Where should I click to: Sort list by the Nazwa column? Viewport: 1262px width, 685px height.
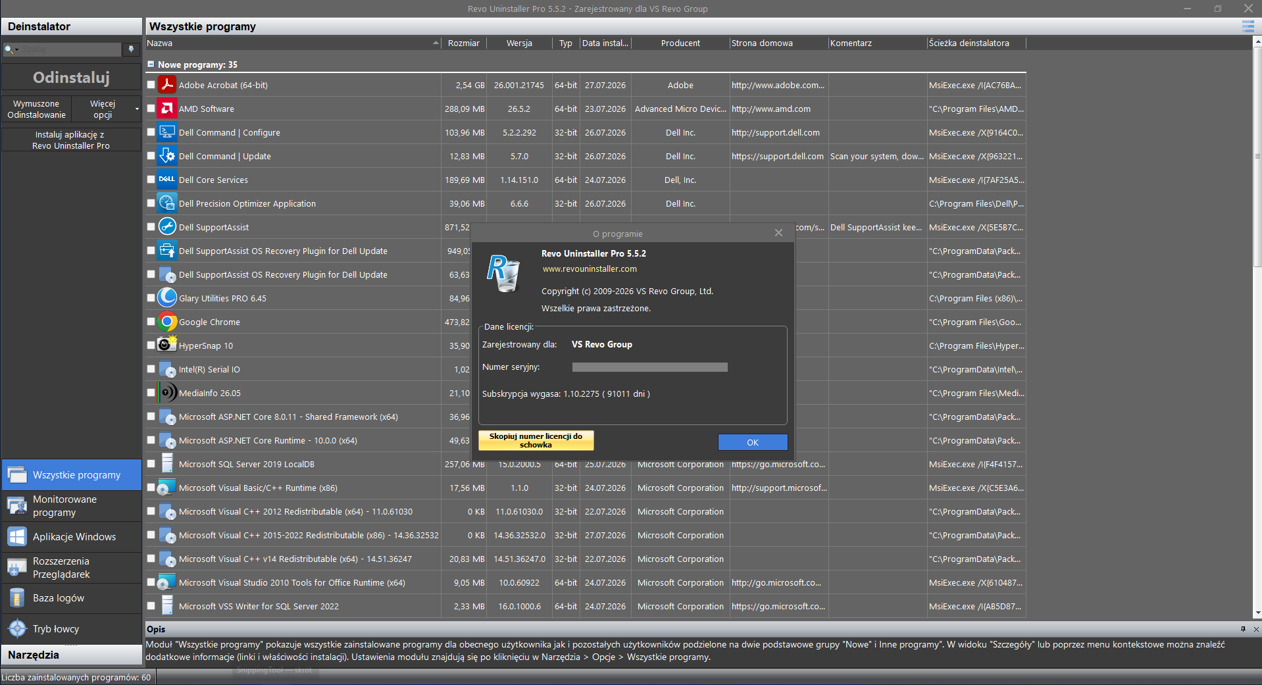pyautogui.click(x=293, y=43)
